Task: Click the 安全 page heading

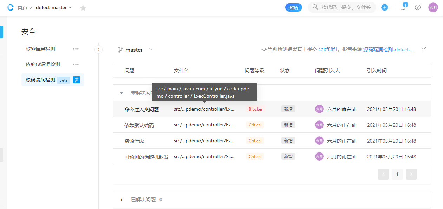Action: [28, 32]
